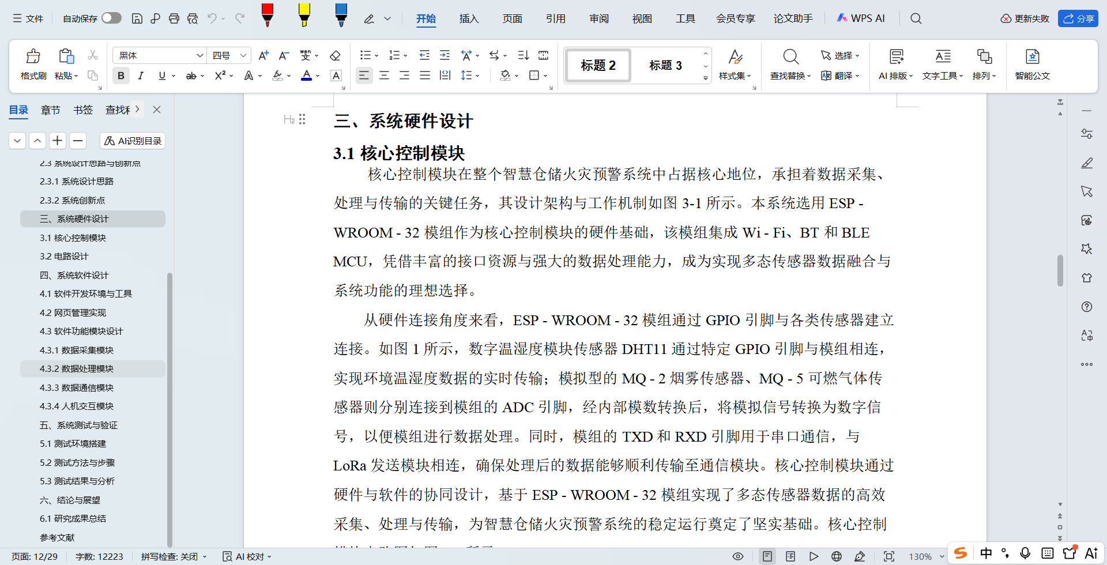Switch to the Page (页面) tab

(x=512, y=18)
